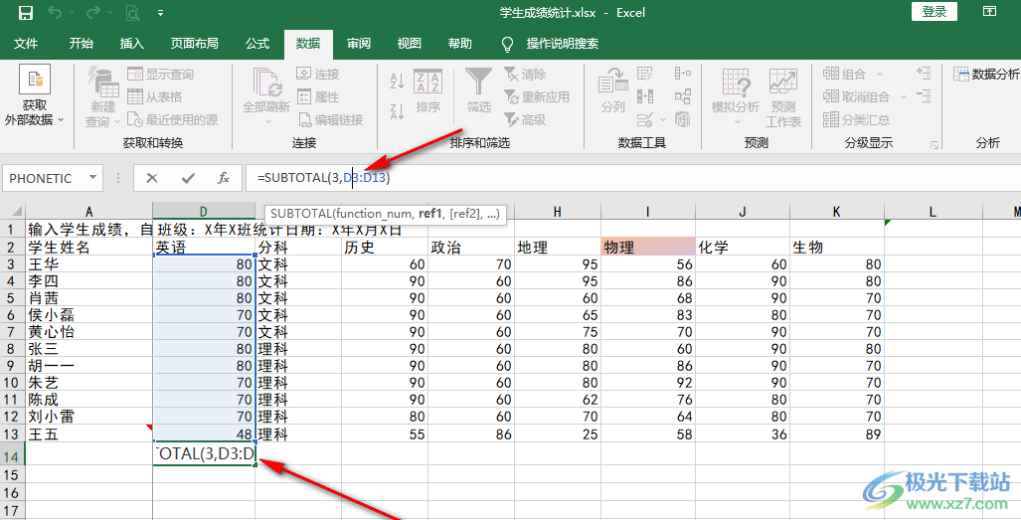This screenshot has width=1021, height=520.
Task: Click 清除 filter button
Action: coord(525,75)
